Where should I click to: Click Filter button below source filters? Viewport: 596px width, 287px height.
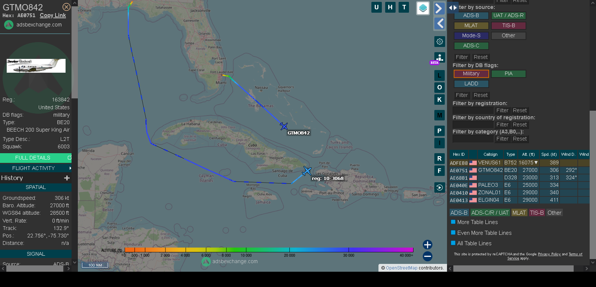(462, 57)
